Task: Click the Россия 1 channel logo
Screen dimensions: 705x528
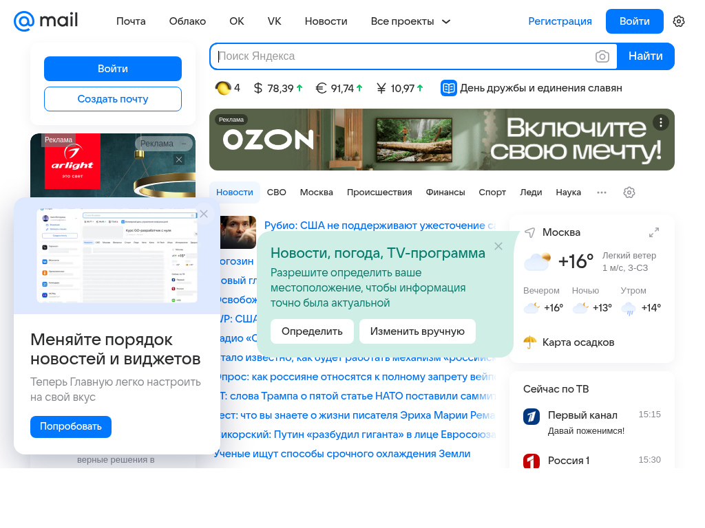Action: point(531,461)
